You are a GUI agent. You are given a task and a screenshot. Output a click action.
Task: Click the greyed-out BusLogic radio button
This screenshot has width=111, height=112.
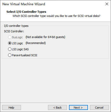coord(10,37)
